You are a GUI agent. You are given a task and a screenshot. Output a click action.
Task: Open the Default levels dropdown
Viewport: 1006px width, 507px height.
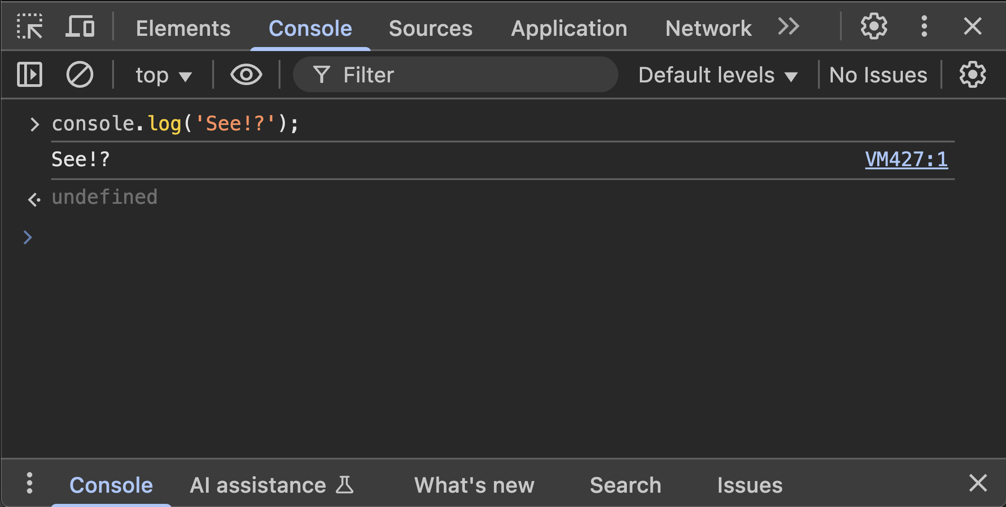coord(717,75)
